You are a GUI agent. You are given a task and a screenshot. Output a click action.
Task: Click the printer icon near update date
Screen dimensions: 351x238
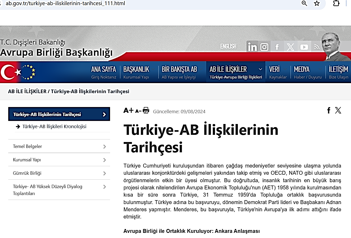[x=146, y=110]
